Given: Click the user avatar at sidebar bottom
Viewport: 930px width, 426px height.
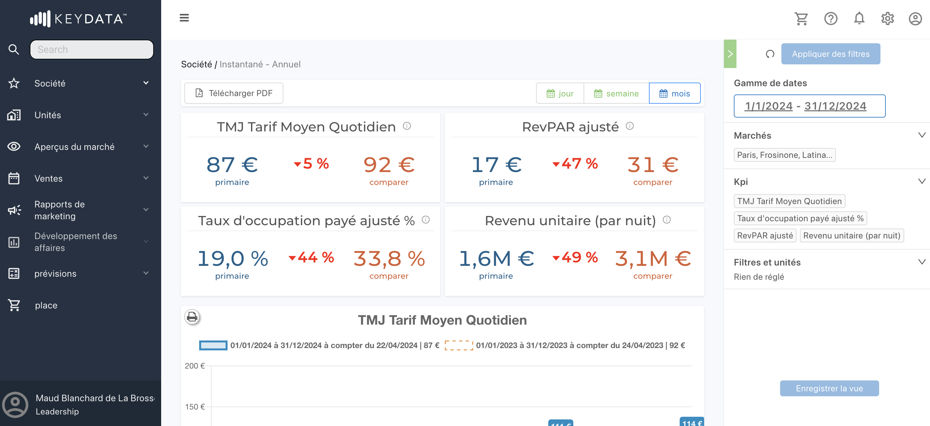Looking at the screenshot, I should pos(15,405).
